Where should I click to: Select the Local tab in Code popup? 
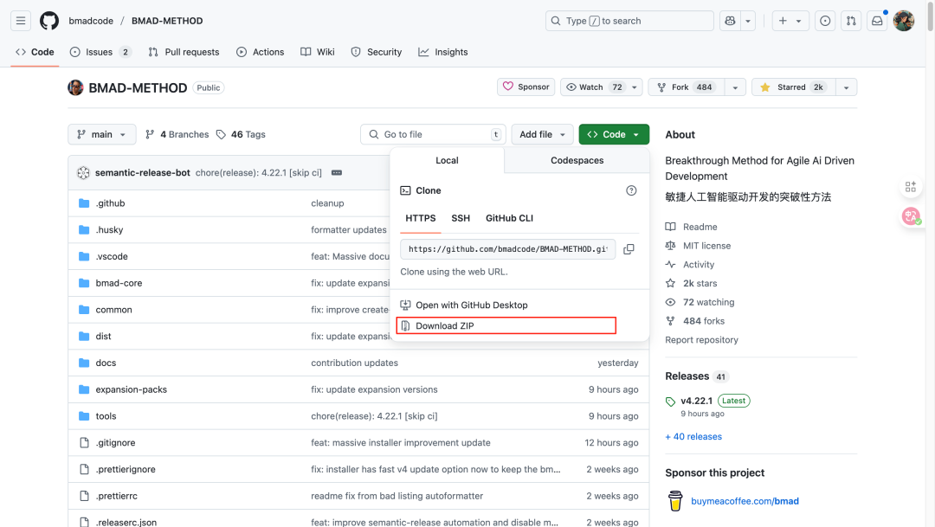pos(447,160)
